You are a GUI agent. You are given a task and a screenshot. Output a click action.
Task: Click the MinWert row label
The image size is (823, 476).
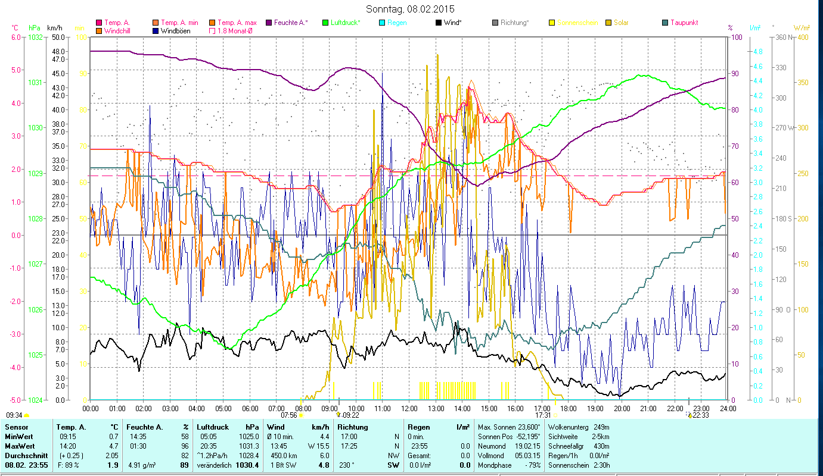pos(20,437)
